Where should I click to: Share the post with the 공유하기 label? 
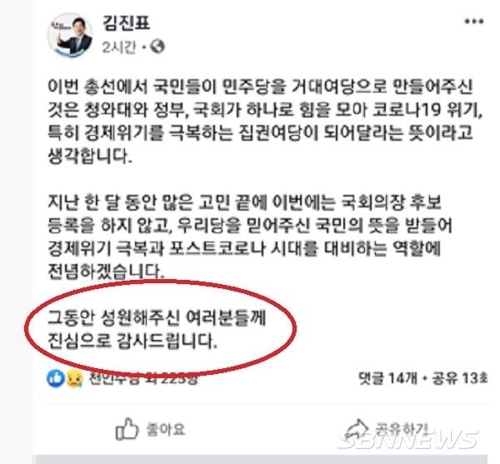pyautogui.click(x=401, y=429)
